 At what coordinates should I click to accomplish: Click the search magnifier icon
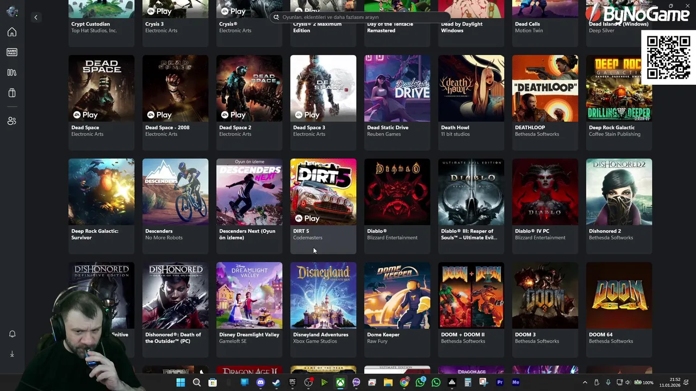click(276, 17)
